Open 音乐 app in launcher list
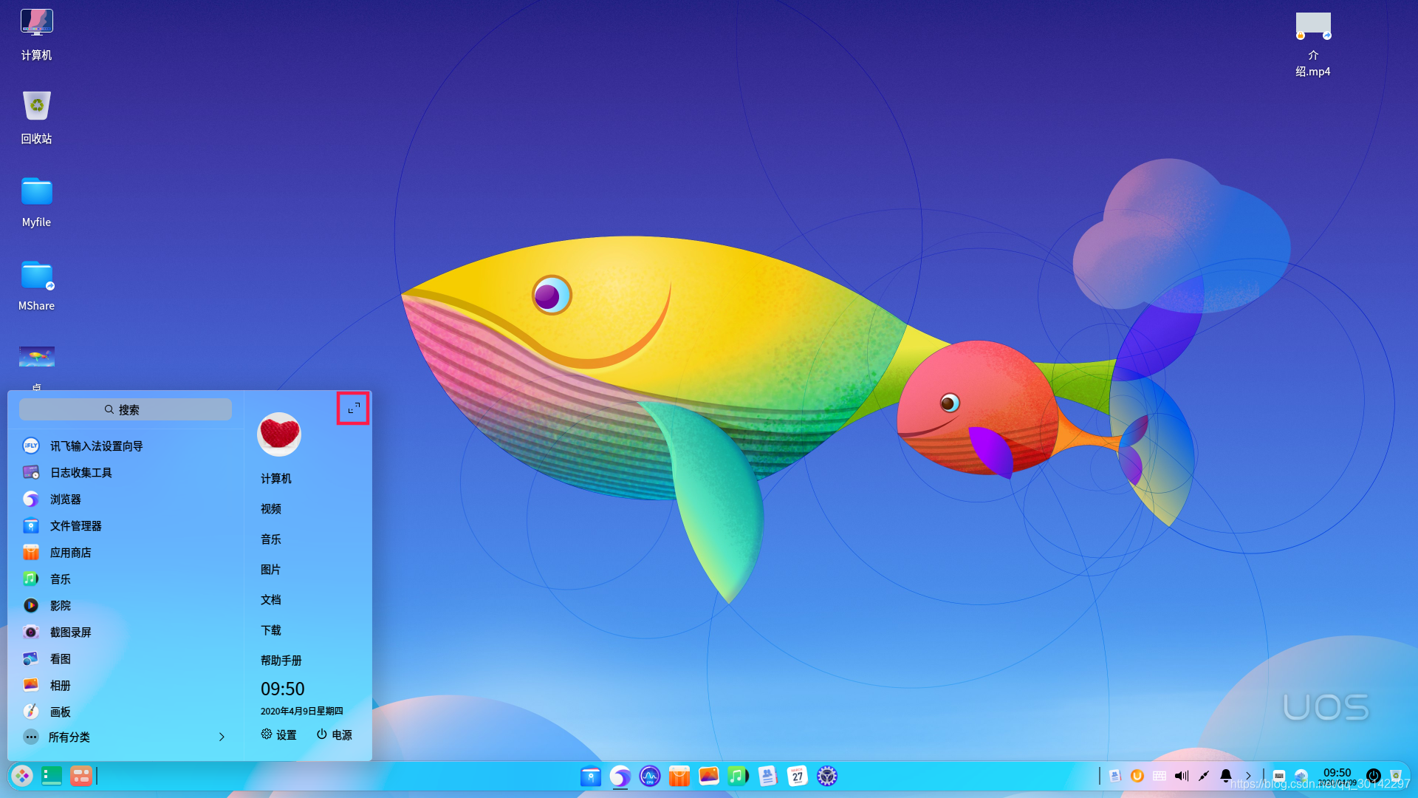The image size is (1418, 798). [124, 579]
